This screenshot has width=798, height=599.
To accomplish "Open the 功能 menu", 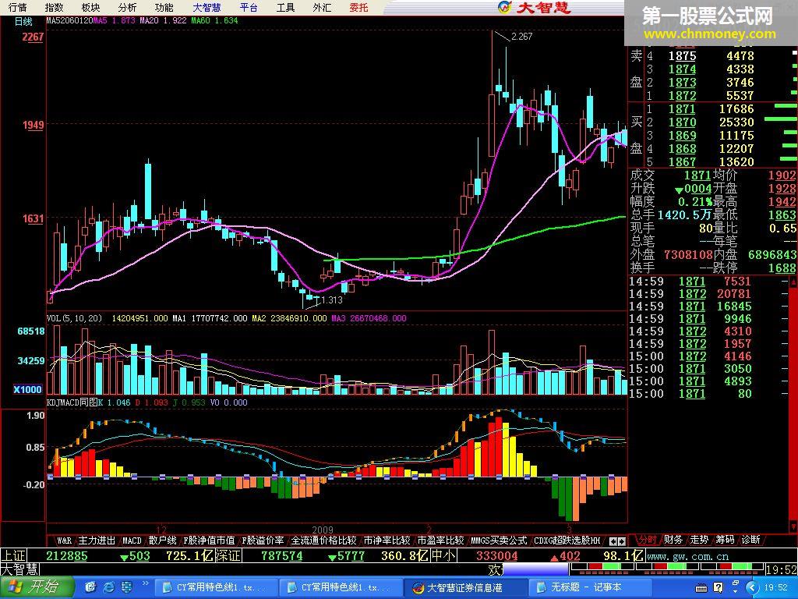I will (164, 7).
